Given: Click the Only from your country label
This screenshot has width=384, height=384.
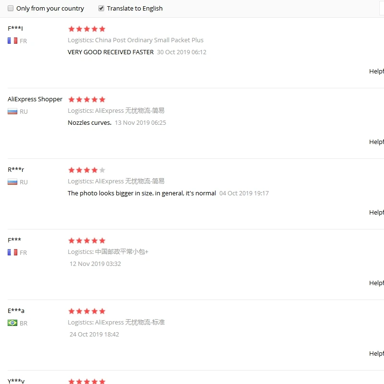Looking at the screenshot, I should pos(50,9).
